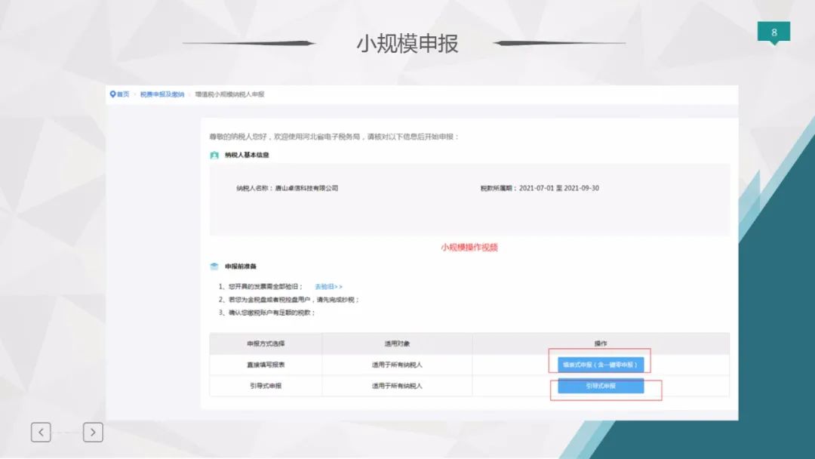Click the slide number 8 badge

click(x=774, y=32)
